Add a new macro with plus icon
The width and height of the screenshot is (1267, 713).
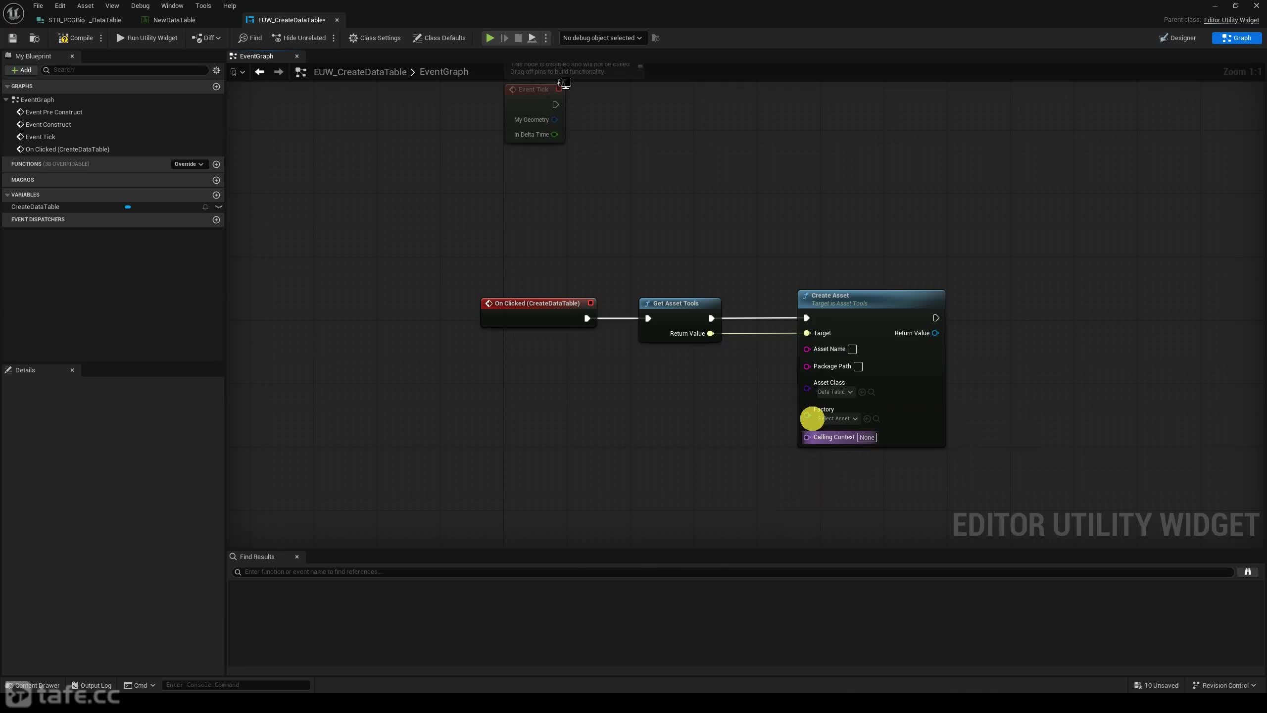pos(216,180)
